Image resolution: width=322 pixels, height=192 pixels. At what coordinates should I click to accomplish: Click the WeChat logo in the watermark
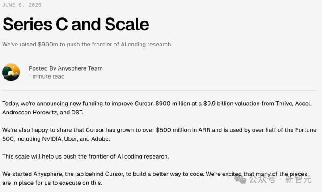coord(241,179)
